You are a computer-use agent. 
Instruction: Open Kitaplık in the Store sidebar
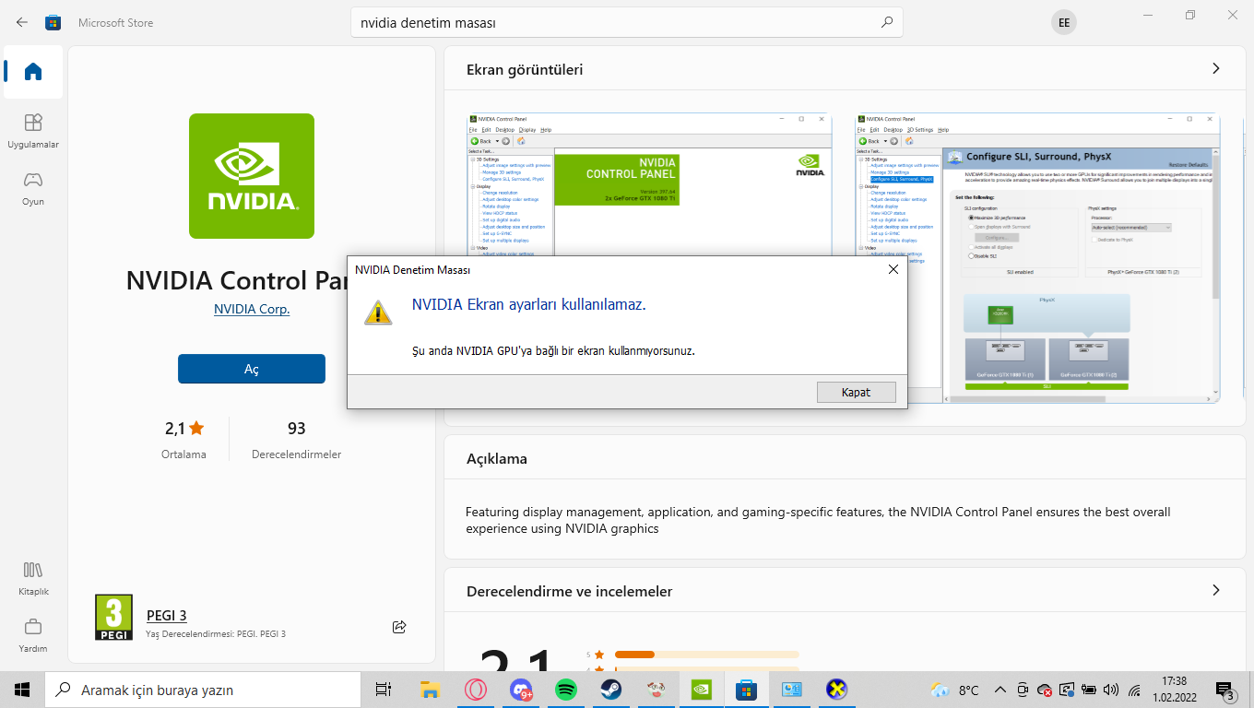[33, 578]
